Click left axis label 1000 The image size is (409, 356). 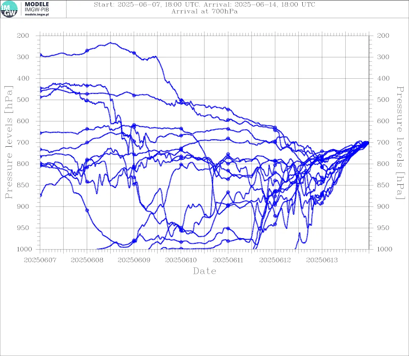(x=24, y=249)
